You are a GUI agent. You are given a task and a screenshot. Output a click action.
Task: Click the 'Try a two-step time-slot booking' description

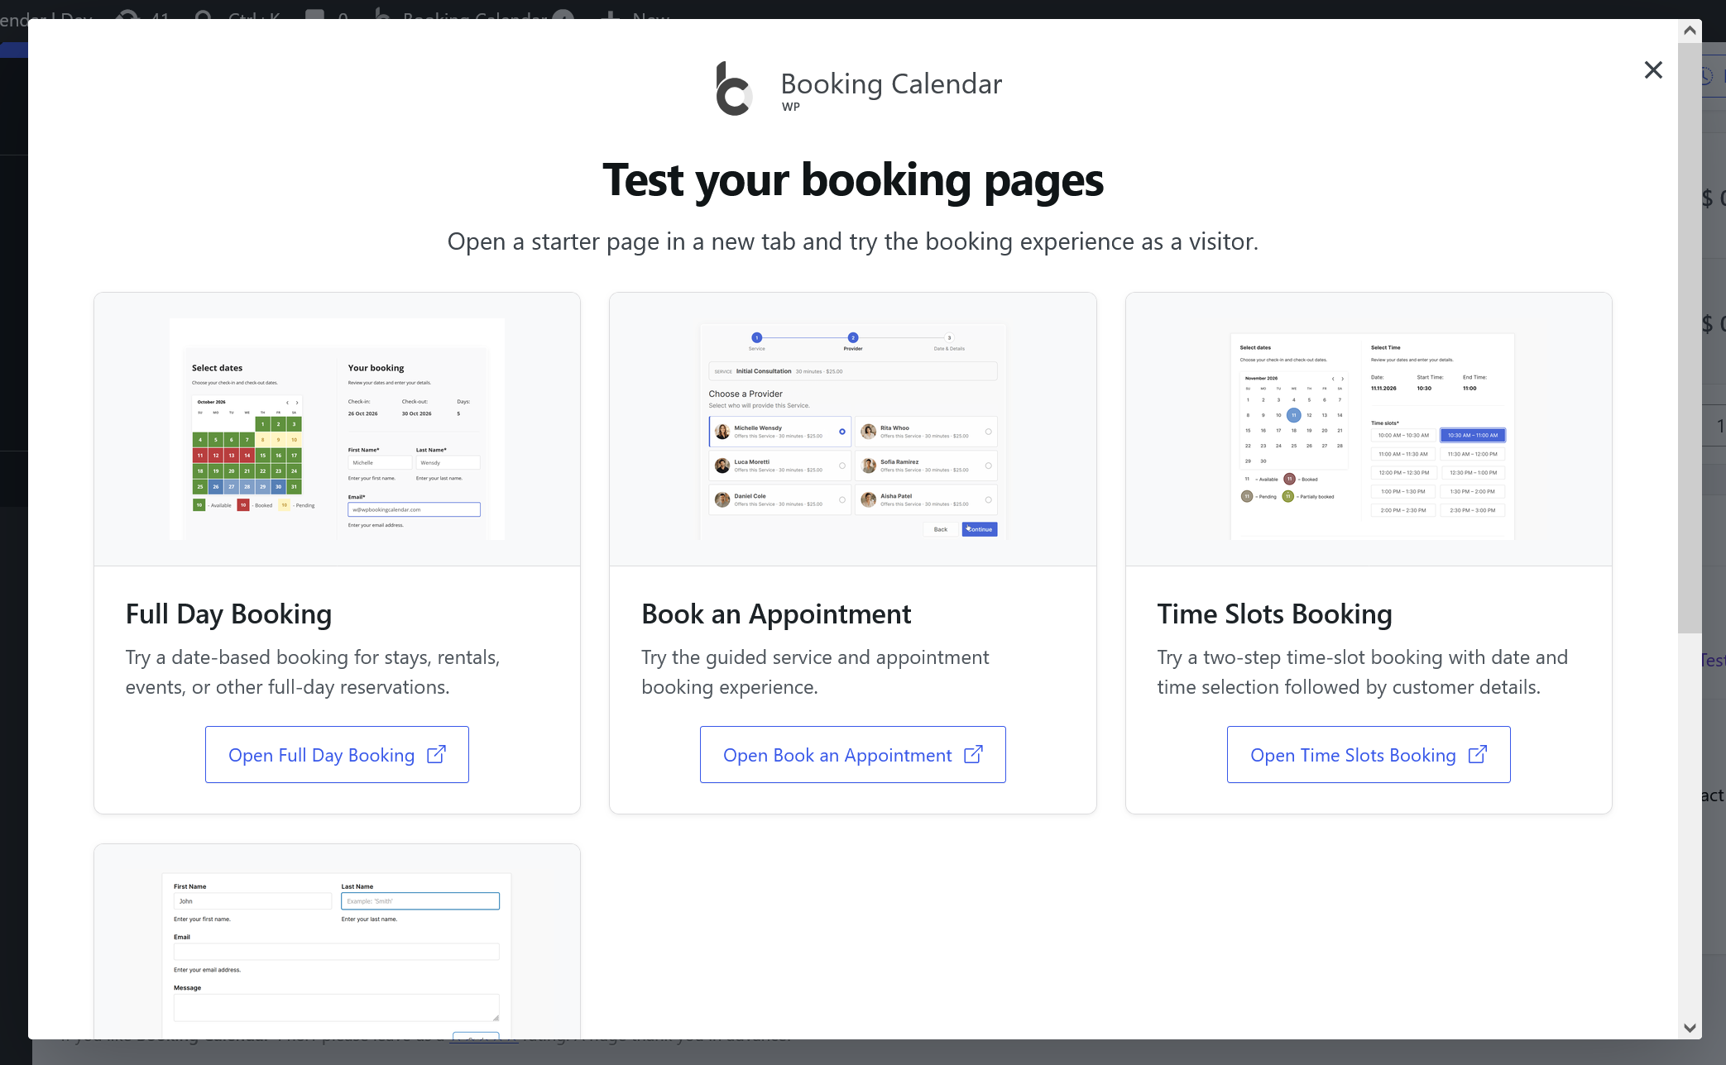tap(1362, 672)
